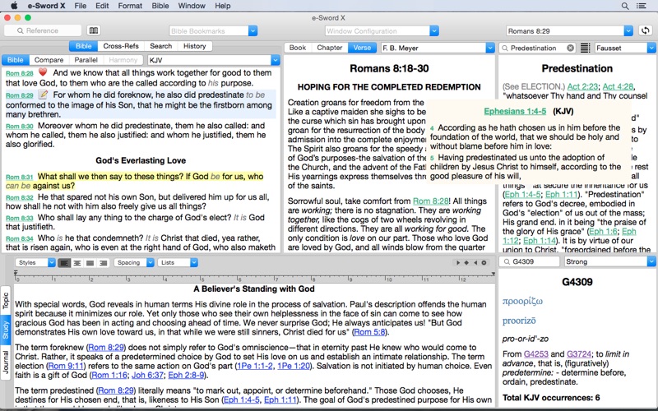Open the Window Configuration dropdown
Viewport: 658px width, 411px height.
434,31
